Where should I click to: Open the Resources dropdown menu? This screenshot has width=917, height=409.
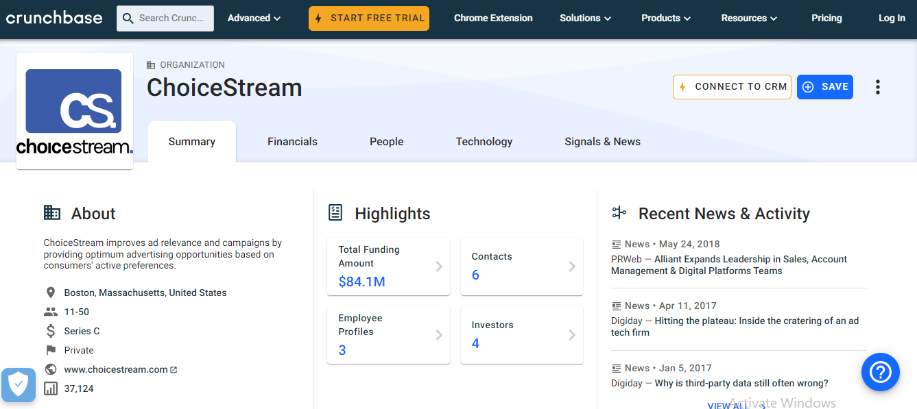coord(748,18)
